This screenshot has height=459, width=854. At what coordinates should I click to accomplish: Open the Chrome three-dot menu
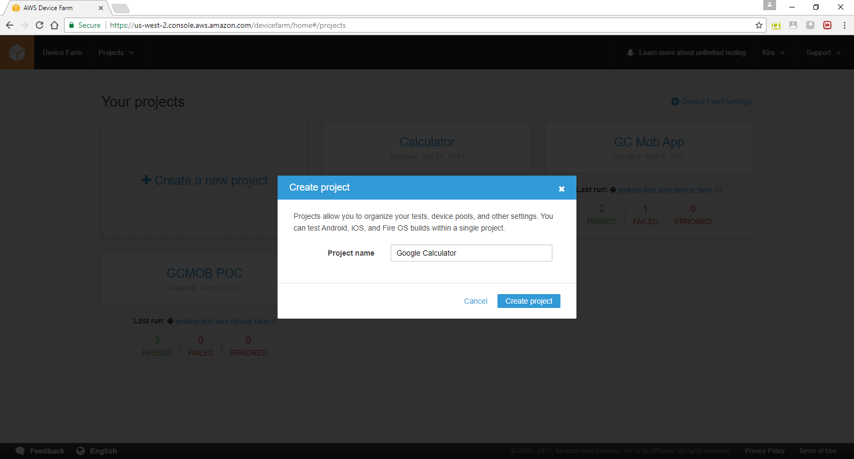(x=844, y=25)
